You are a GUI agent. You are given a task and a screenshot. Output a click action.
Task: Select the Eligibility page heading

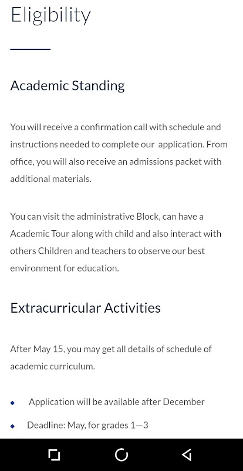(50, 15)
